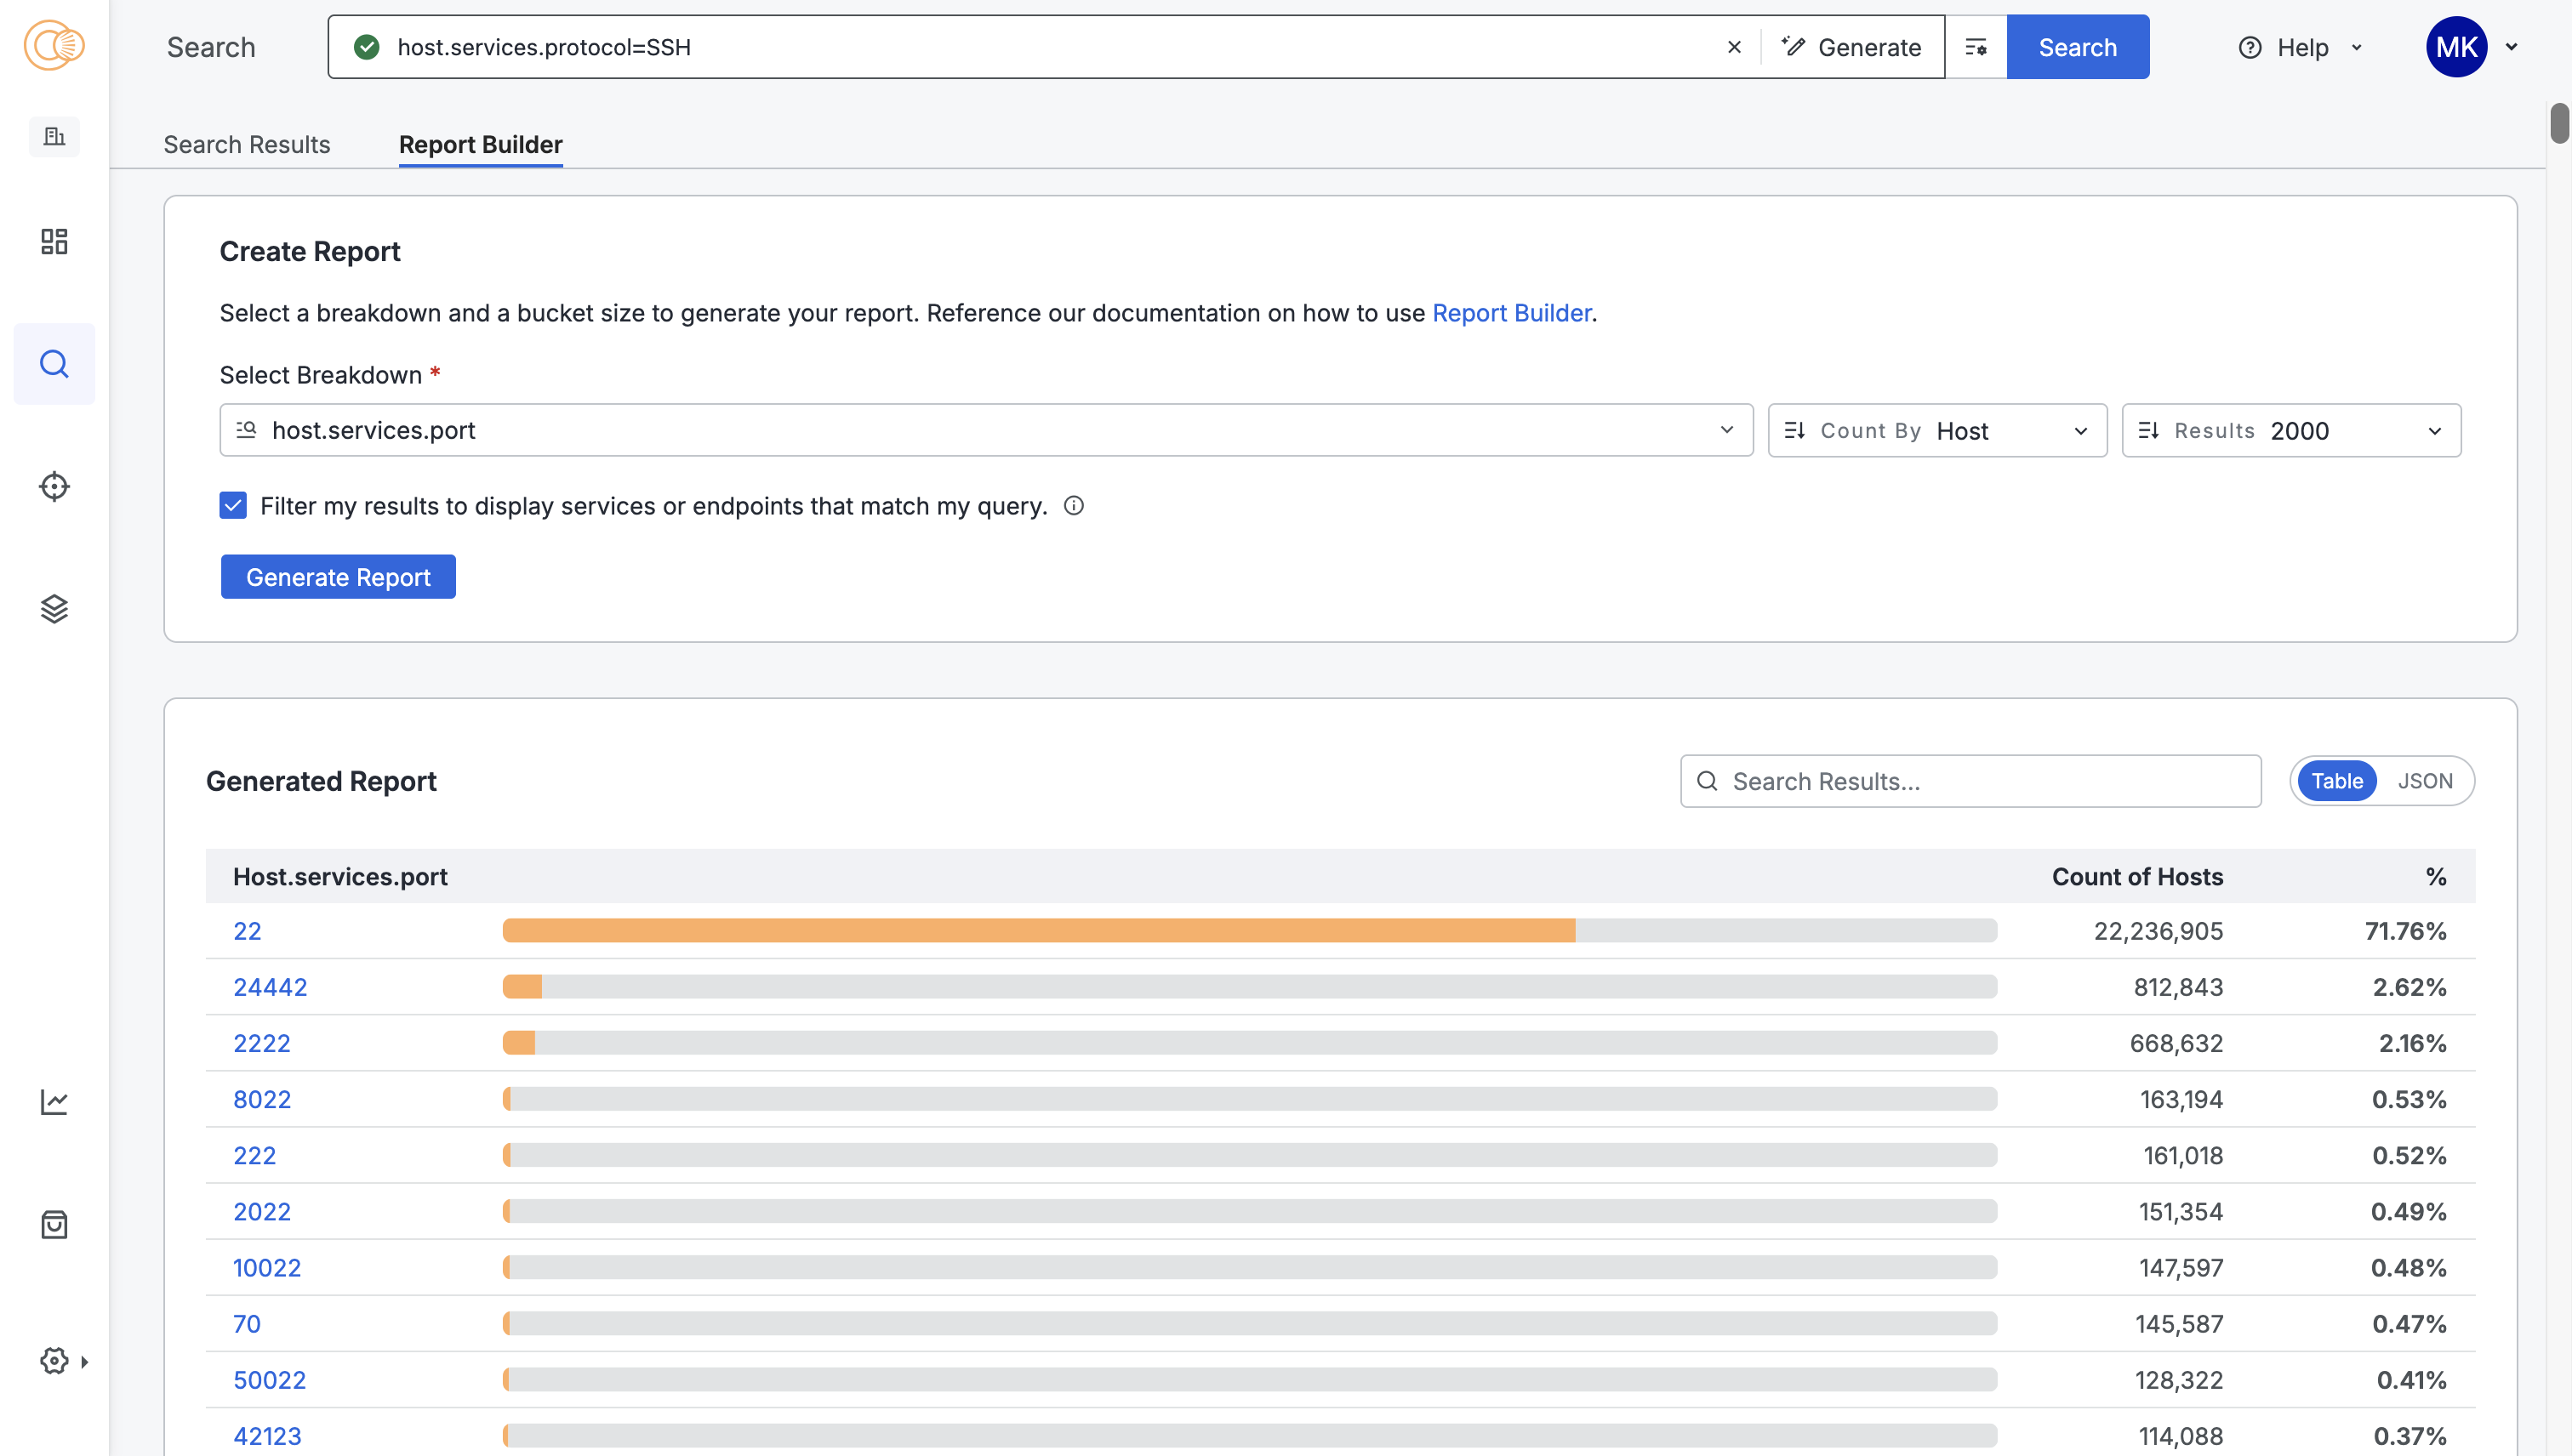This screenshot has height=1456, width=2572.
Task: Open the Report Builder documentation link
Action: pos(1510,313)
